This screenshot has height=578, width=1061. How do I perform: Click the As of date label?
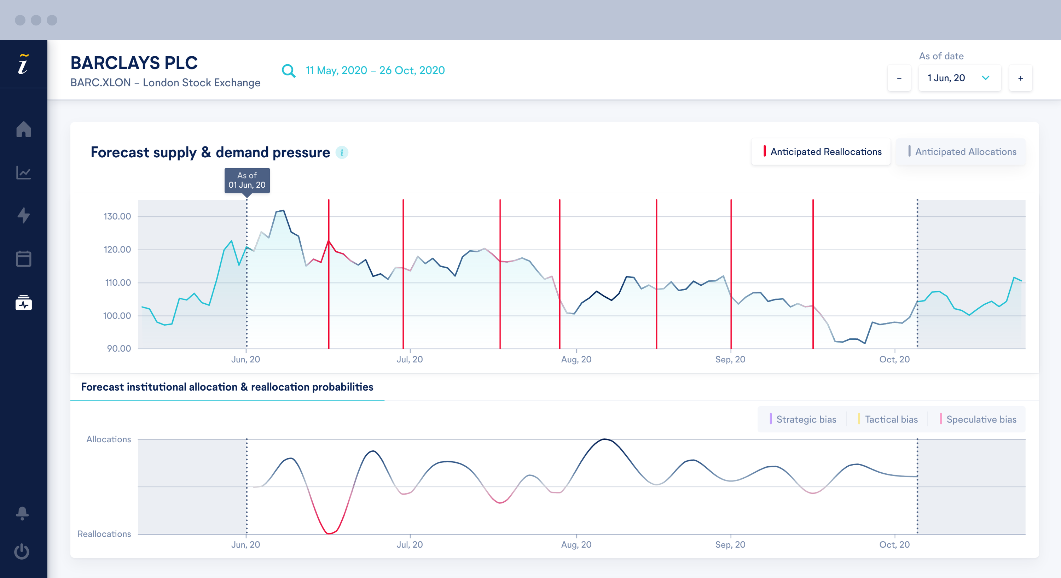pyautogui.click(x=941, y=56)
